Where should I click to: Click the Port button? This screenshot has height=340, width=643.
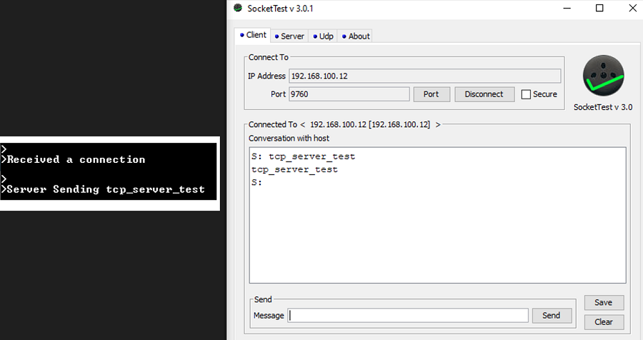[432, 94]
